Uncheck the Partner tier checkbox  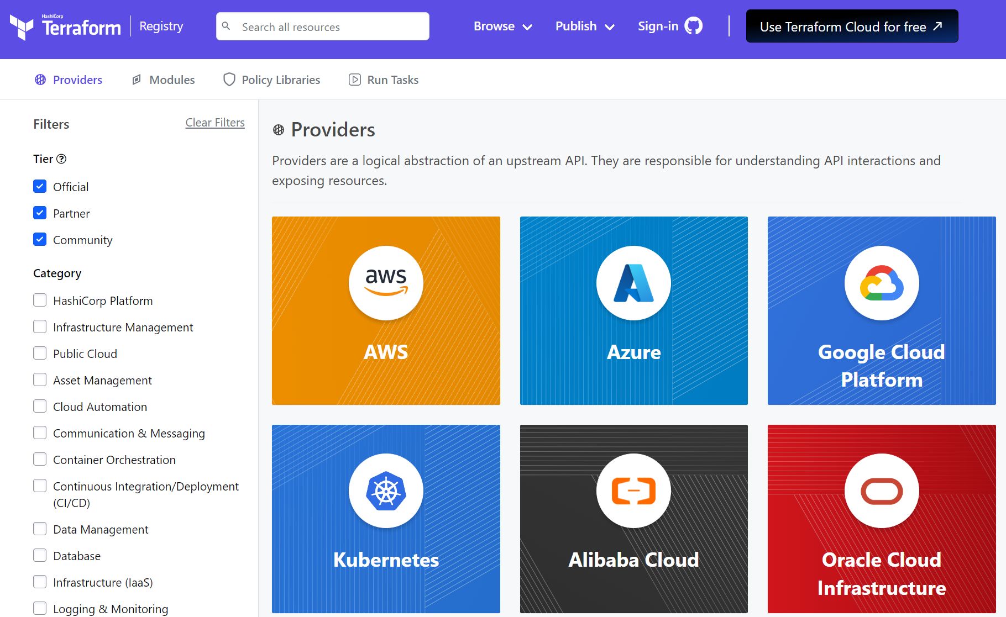(x=40, y=213)
